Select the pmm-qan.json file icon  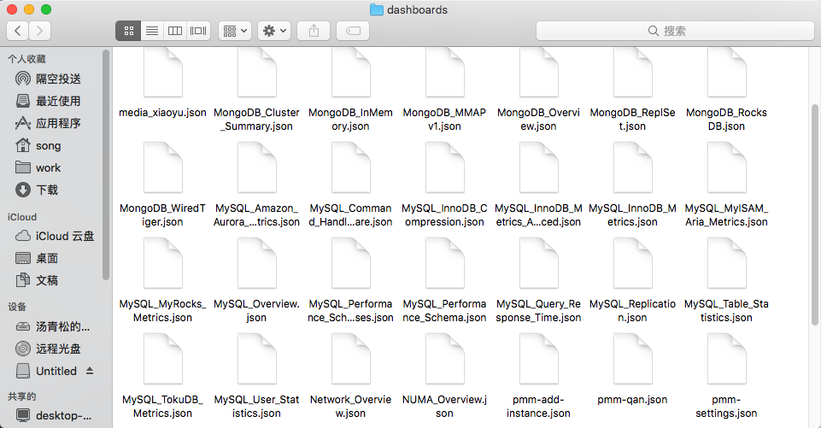(632, 359)
